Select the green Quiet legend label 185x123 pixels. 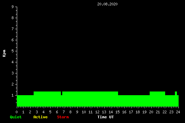click(x=16, y=117)
